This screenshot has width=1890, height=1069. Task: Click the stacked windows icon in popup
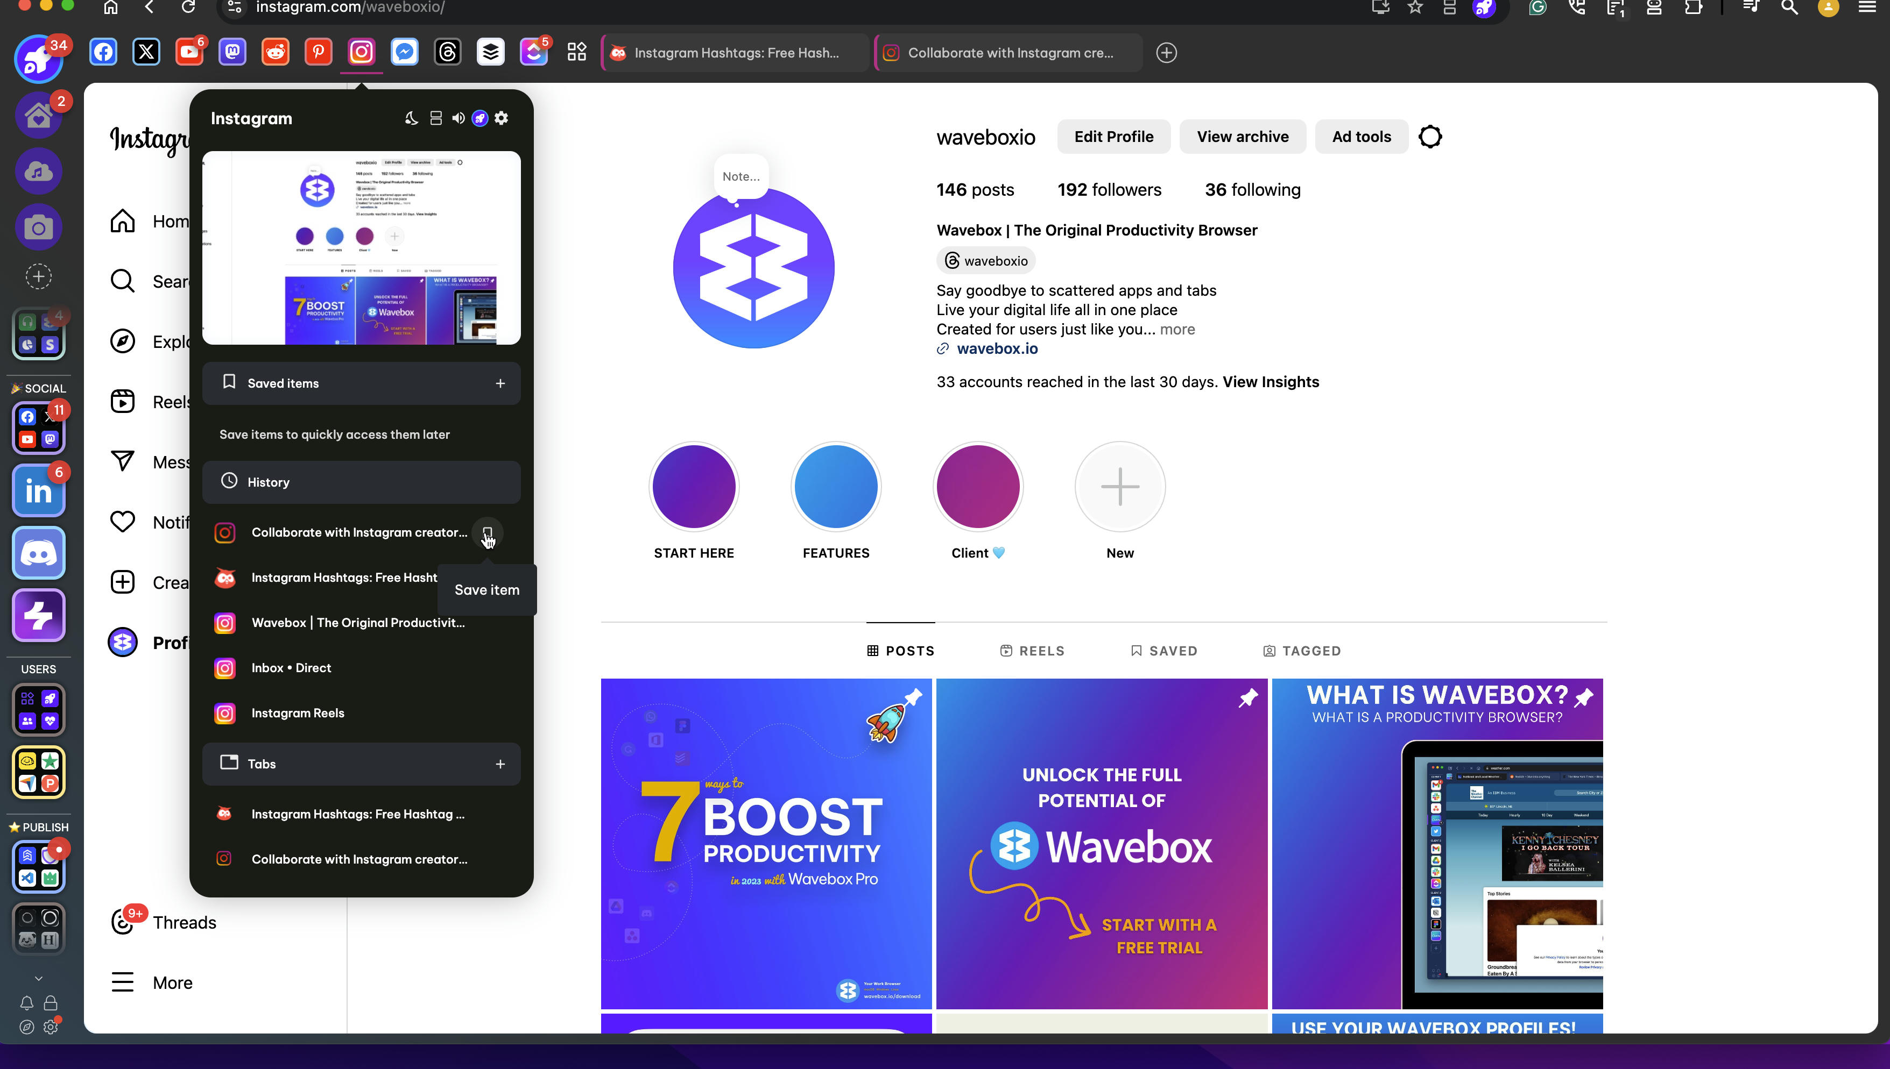(x=435, y=118)
